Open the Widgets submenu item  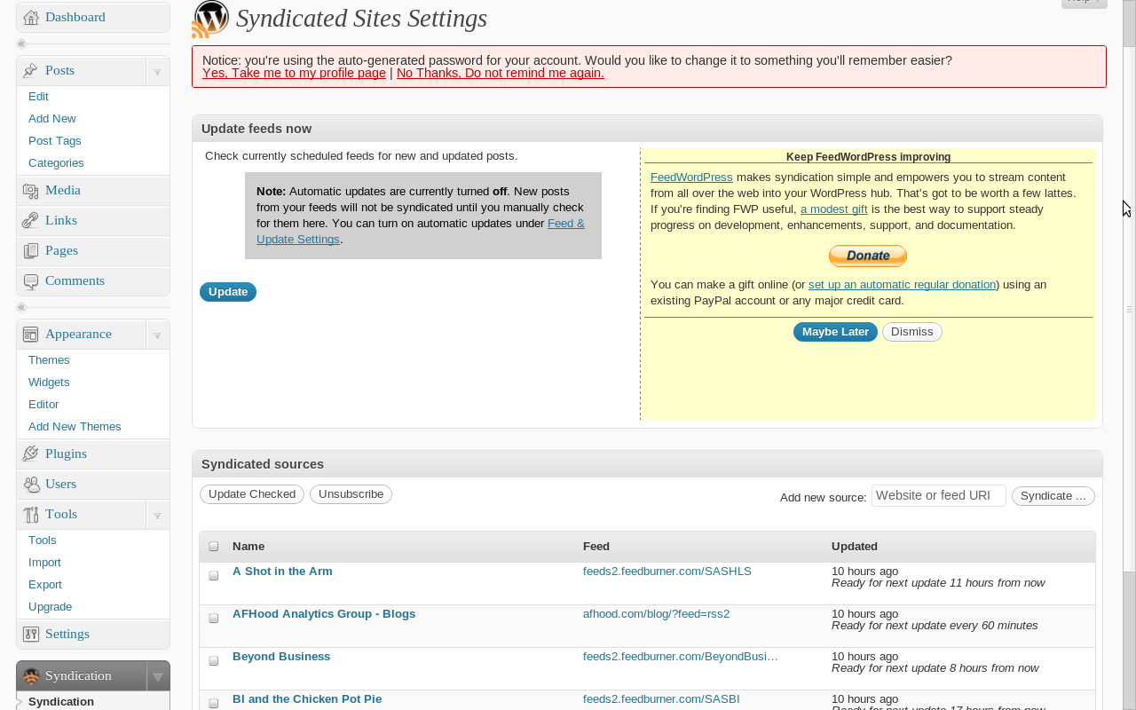click(49, 383)
